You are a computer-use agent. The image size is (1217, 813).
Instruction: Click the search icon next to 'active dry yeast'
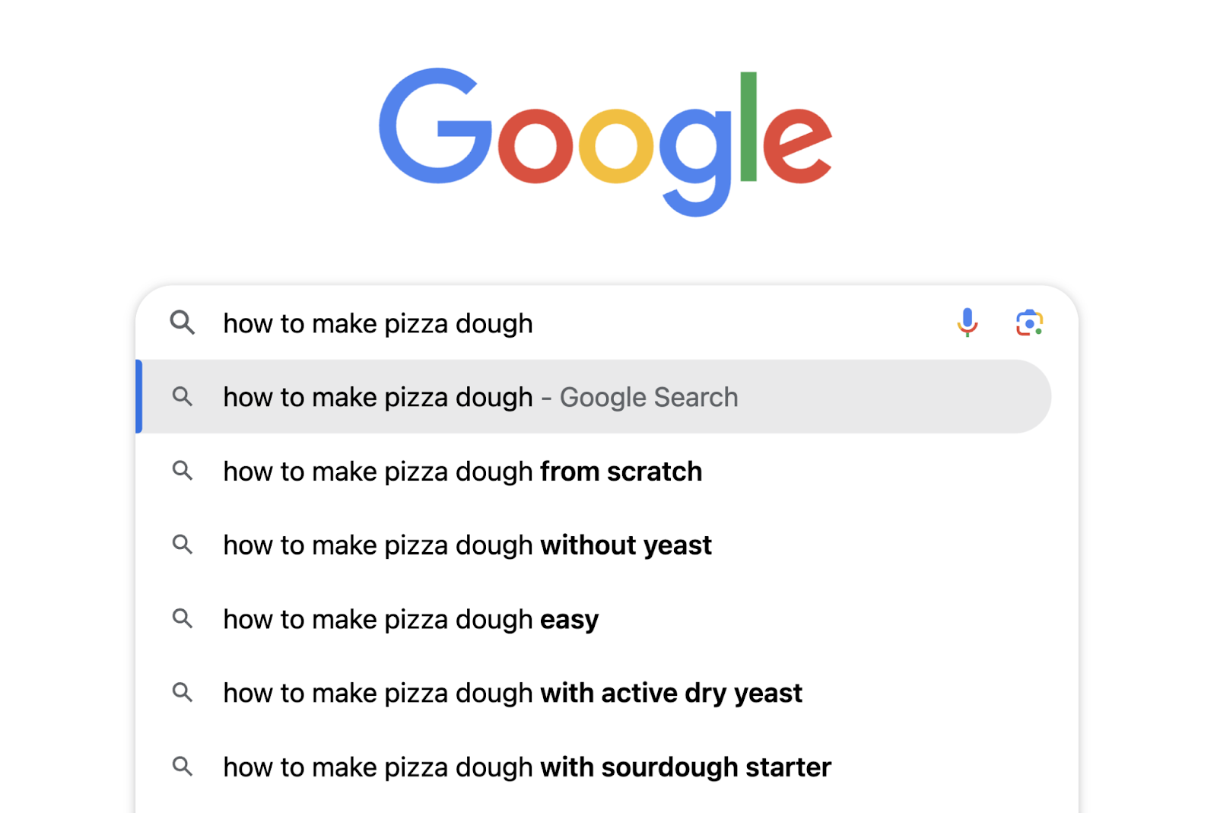pyautogui.click(x=183, y=692)
